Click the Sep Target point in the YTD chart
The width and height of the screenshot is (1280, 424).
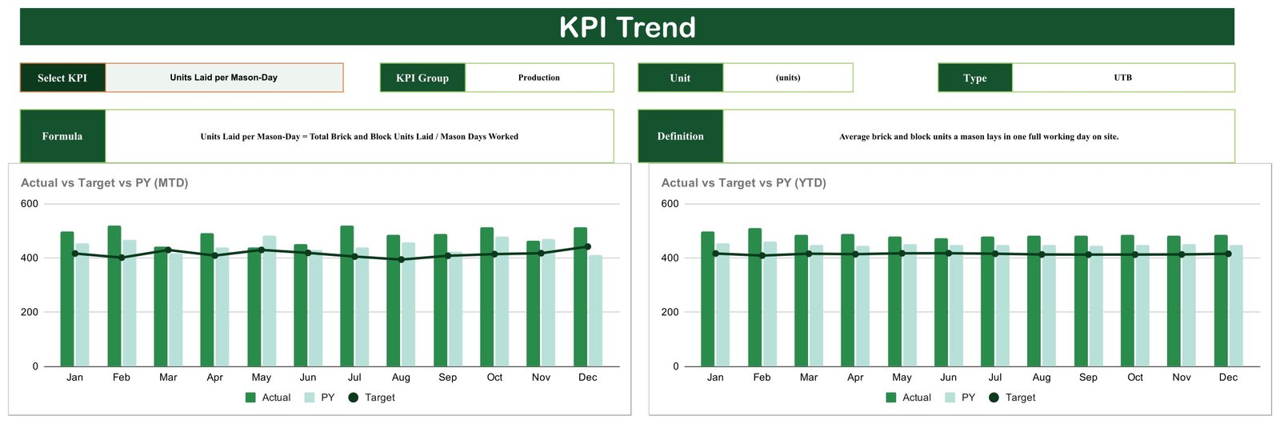click(1089, 255)
